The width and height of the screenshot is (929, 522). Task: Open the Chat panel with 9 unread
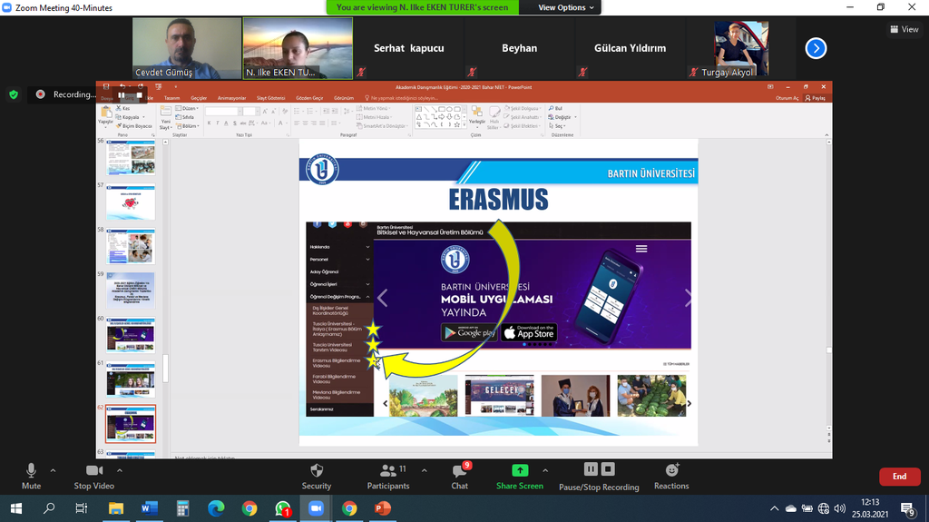tap(459, 477)
